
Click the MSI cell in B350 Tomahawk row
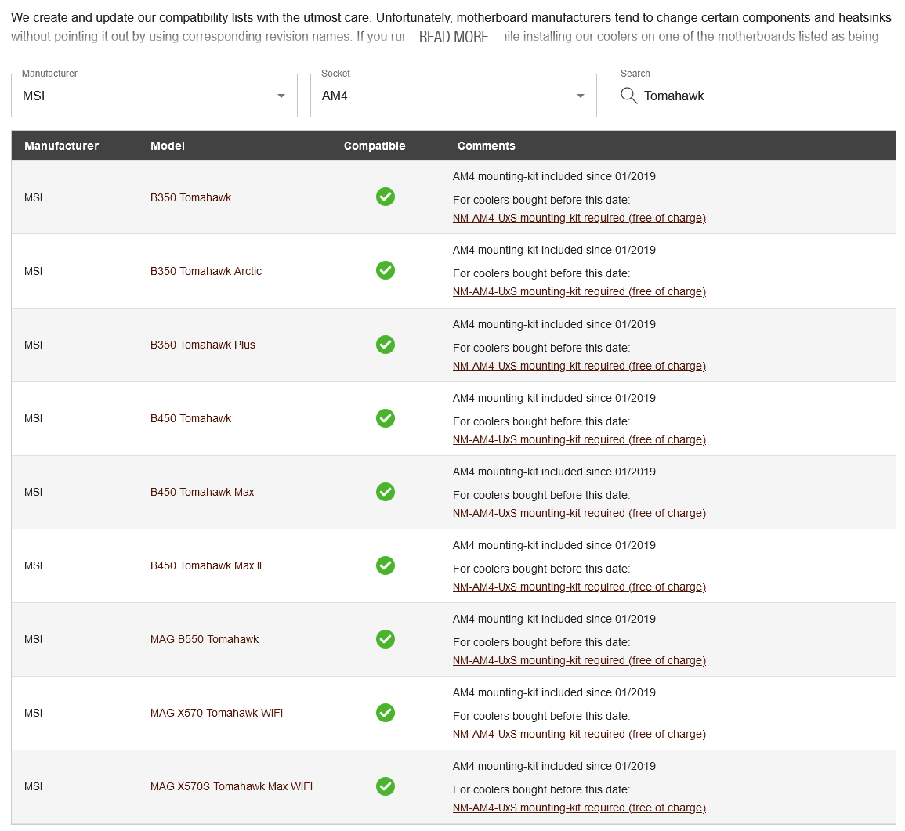tap(34, 197)
